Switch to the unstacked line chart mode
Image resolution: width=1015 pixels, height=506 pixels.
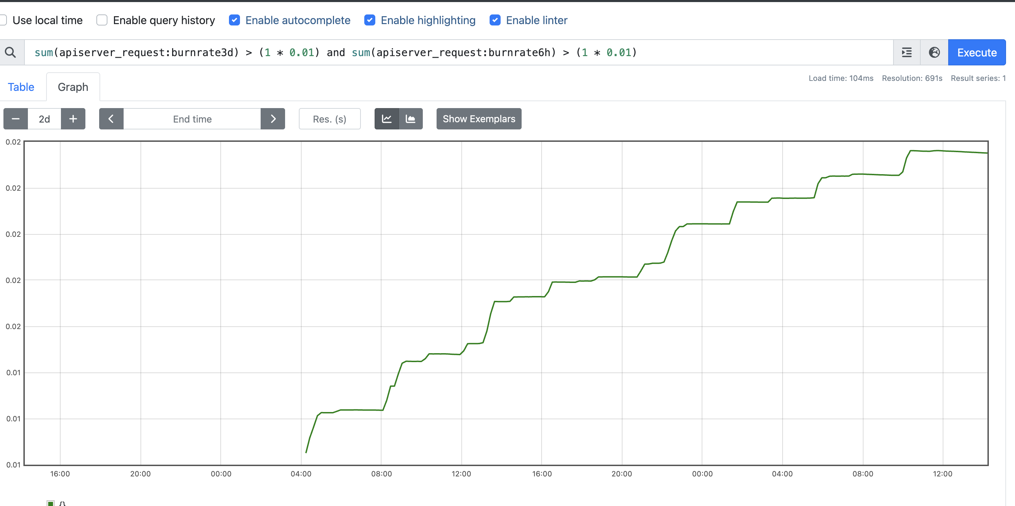tap(387, 119)
